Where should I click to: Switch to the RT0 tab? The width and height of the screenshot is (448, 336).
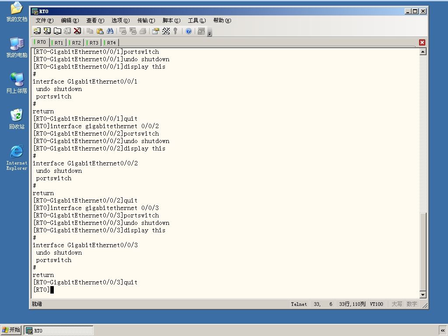tap(40, 42)
